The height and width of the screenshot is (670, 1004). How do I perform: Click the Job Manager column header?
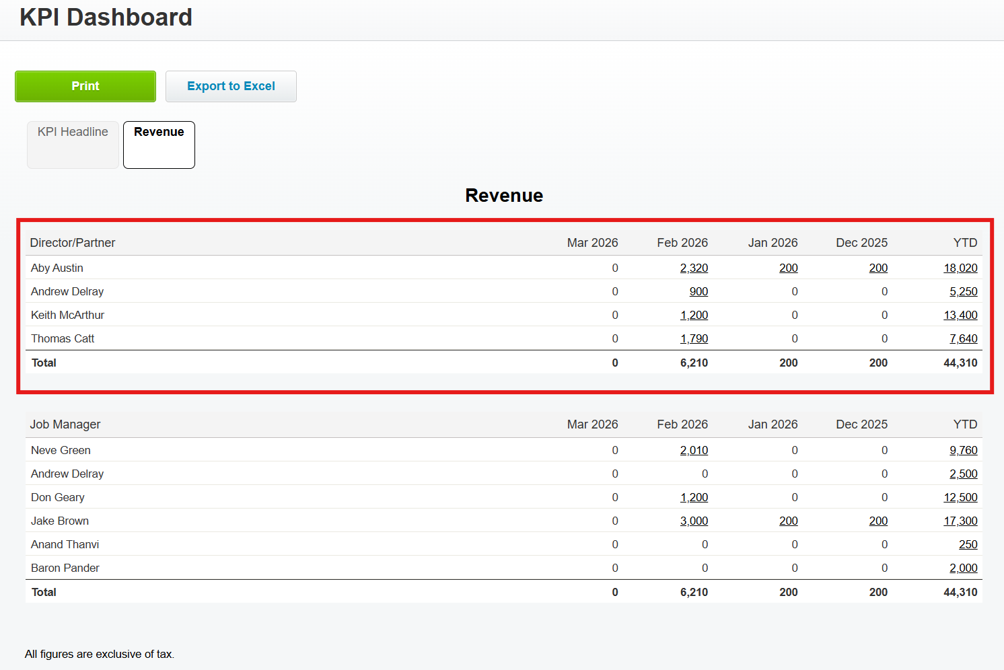[x=65, y=424]
